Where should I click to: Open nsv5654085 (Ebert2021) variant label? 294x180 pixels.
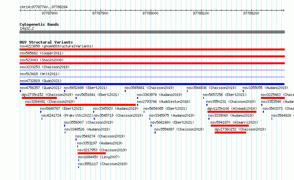coord(165,108)
